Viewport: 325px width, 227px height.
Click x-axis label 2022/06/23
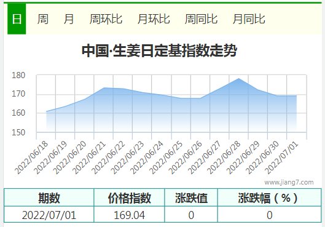tap(128, 158)
